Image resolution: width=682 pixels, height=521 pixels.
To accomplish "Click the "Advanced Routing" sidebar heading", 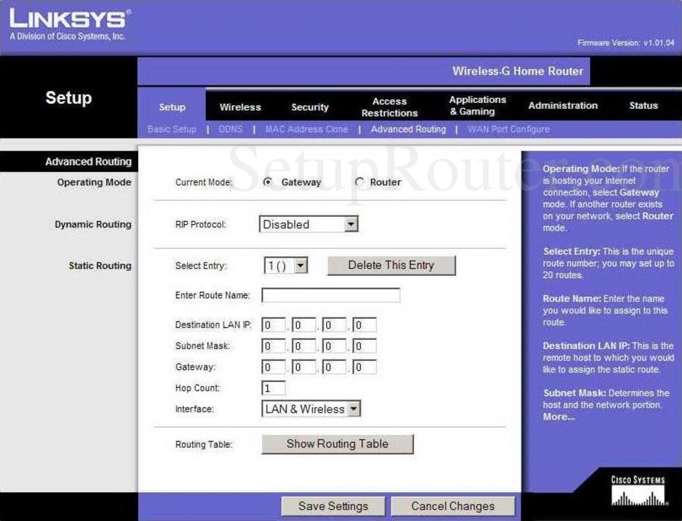I will [88, 161].
